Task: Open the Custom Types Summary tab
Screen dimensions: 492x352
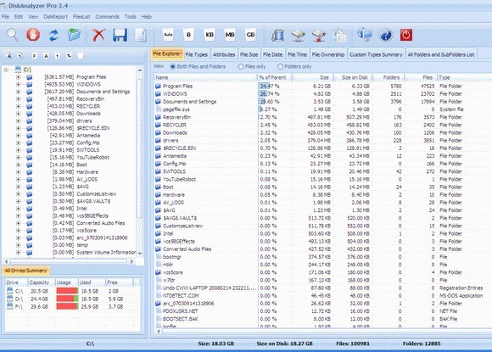Action: click(376, 54)
